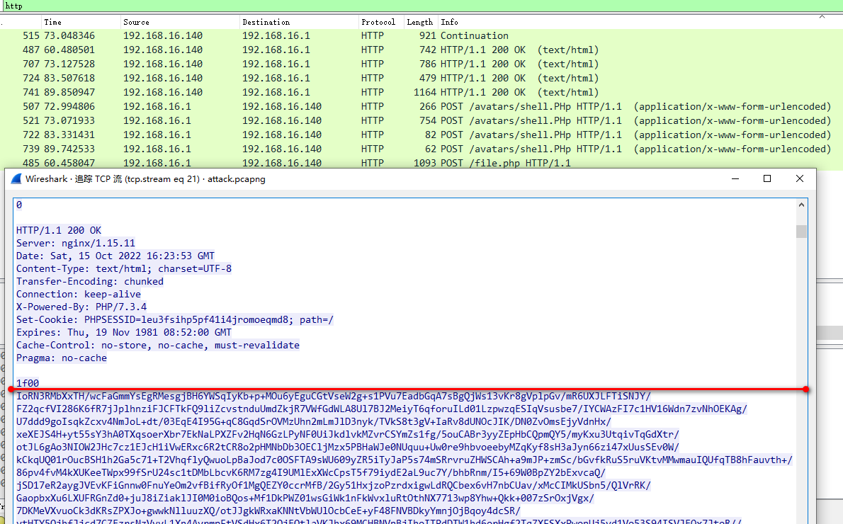The image size is (843, 524).
Task: Click base64 line starting 7DKMeVXvuoCk
Action: 268,511
